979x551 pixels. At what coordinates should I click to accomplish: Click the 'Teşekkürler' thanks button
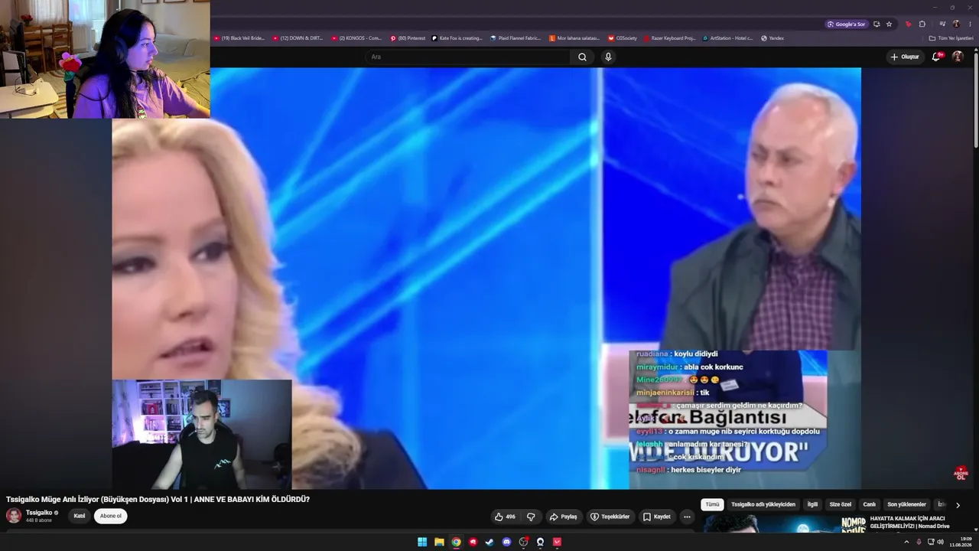pos(610,517)
